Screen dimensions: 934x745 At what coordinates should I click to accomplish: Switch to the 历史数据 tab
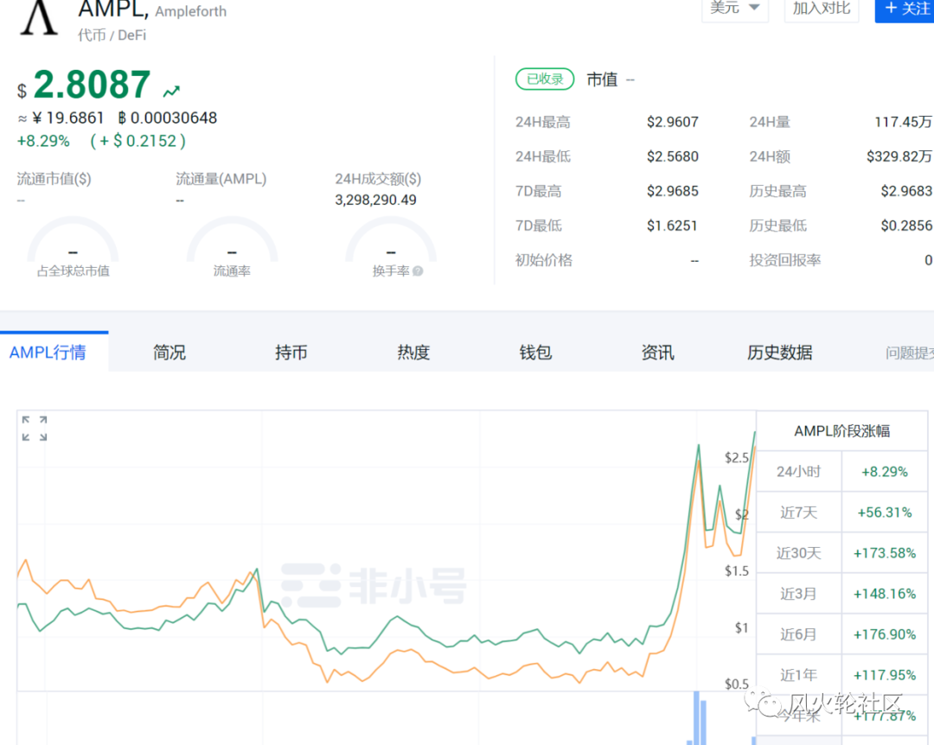tap(777, 352)
